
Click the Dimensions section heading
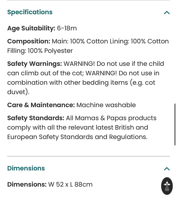point(26,168)
